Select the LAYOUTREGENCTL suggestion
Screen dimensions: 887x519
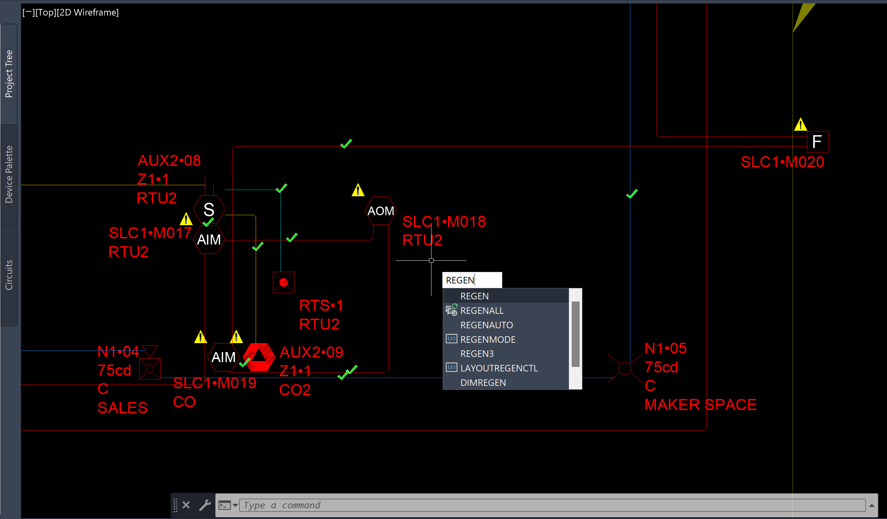(x=506, y=368)
